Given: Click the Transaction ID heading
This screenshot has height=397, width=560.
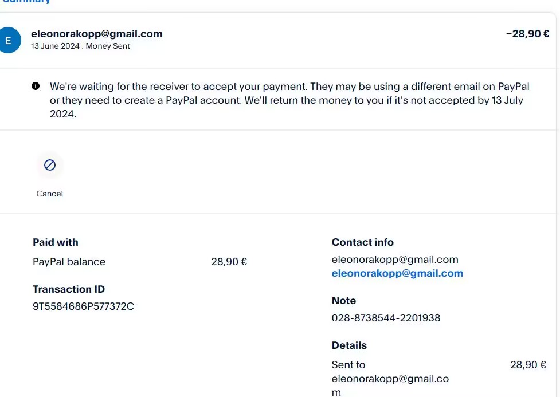Looking at the screenshot, I should tap(69, 289).
